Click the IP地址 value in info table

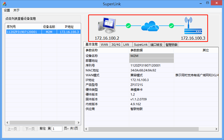140,80
